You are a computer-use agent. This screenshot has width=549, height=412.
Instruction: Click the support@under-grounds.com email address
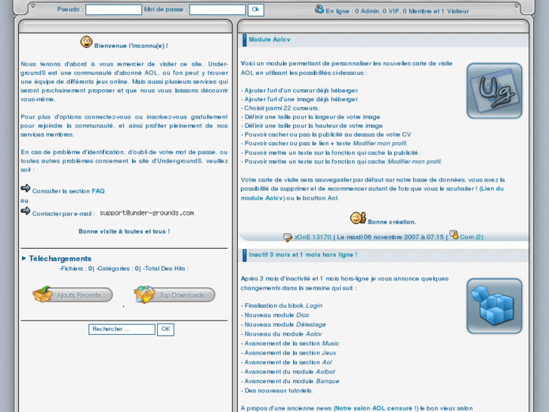147,213
